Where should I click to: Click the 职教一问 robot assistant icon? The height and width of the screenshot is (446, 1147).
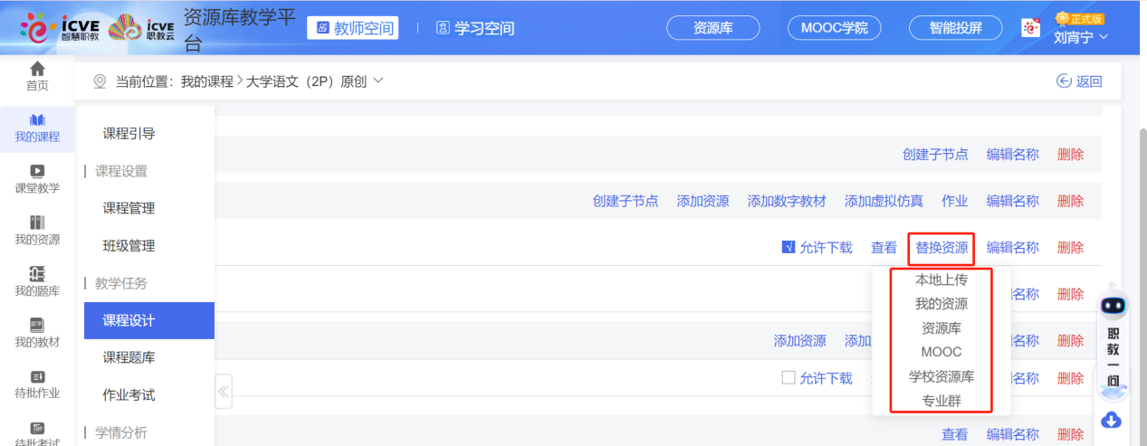click(1114, 308)
